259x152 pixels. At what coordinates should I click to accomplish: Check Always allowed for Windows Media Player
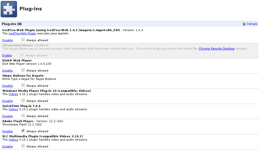pyautogui.click(x=23, y=100)
